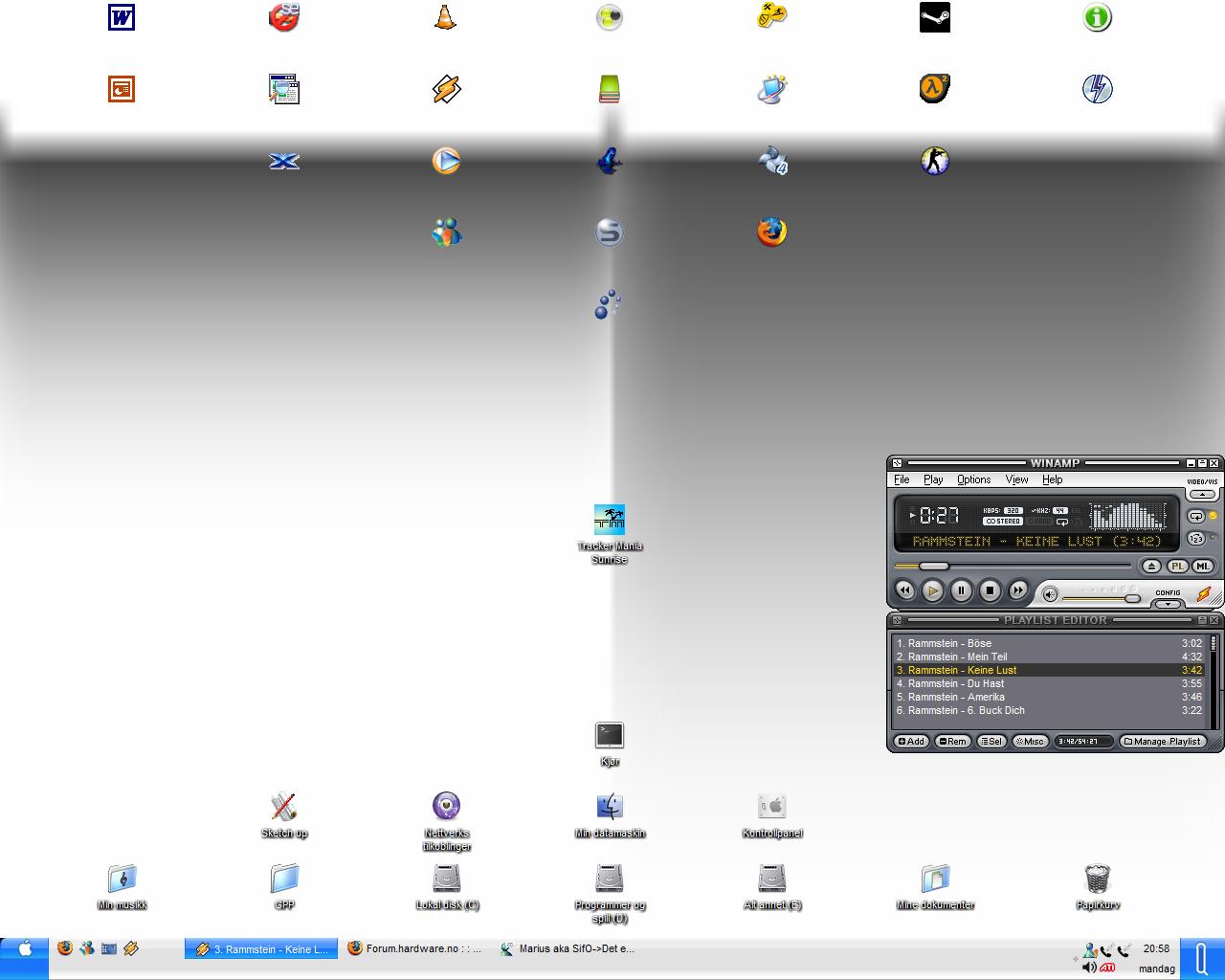Open Winamp Help menu
1225x980 pixels.
click(x=1052, y=479)
